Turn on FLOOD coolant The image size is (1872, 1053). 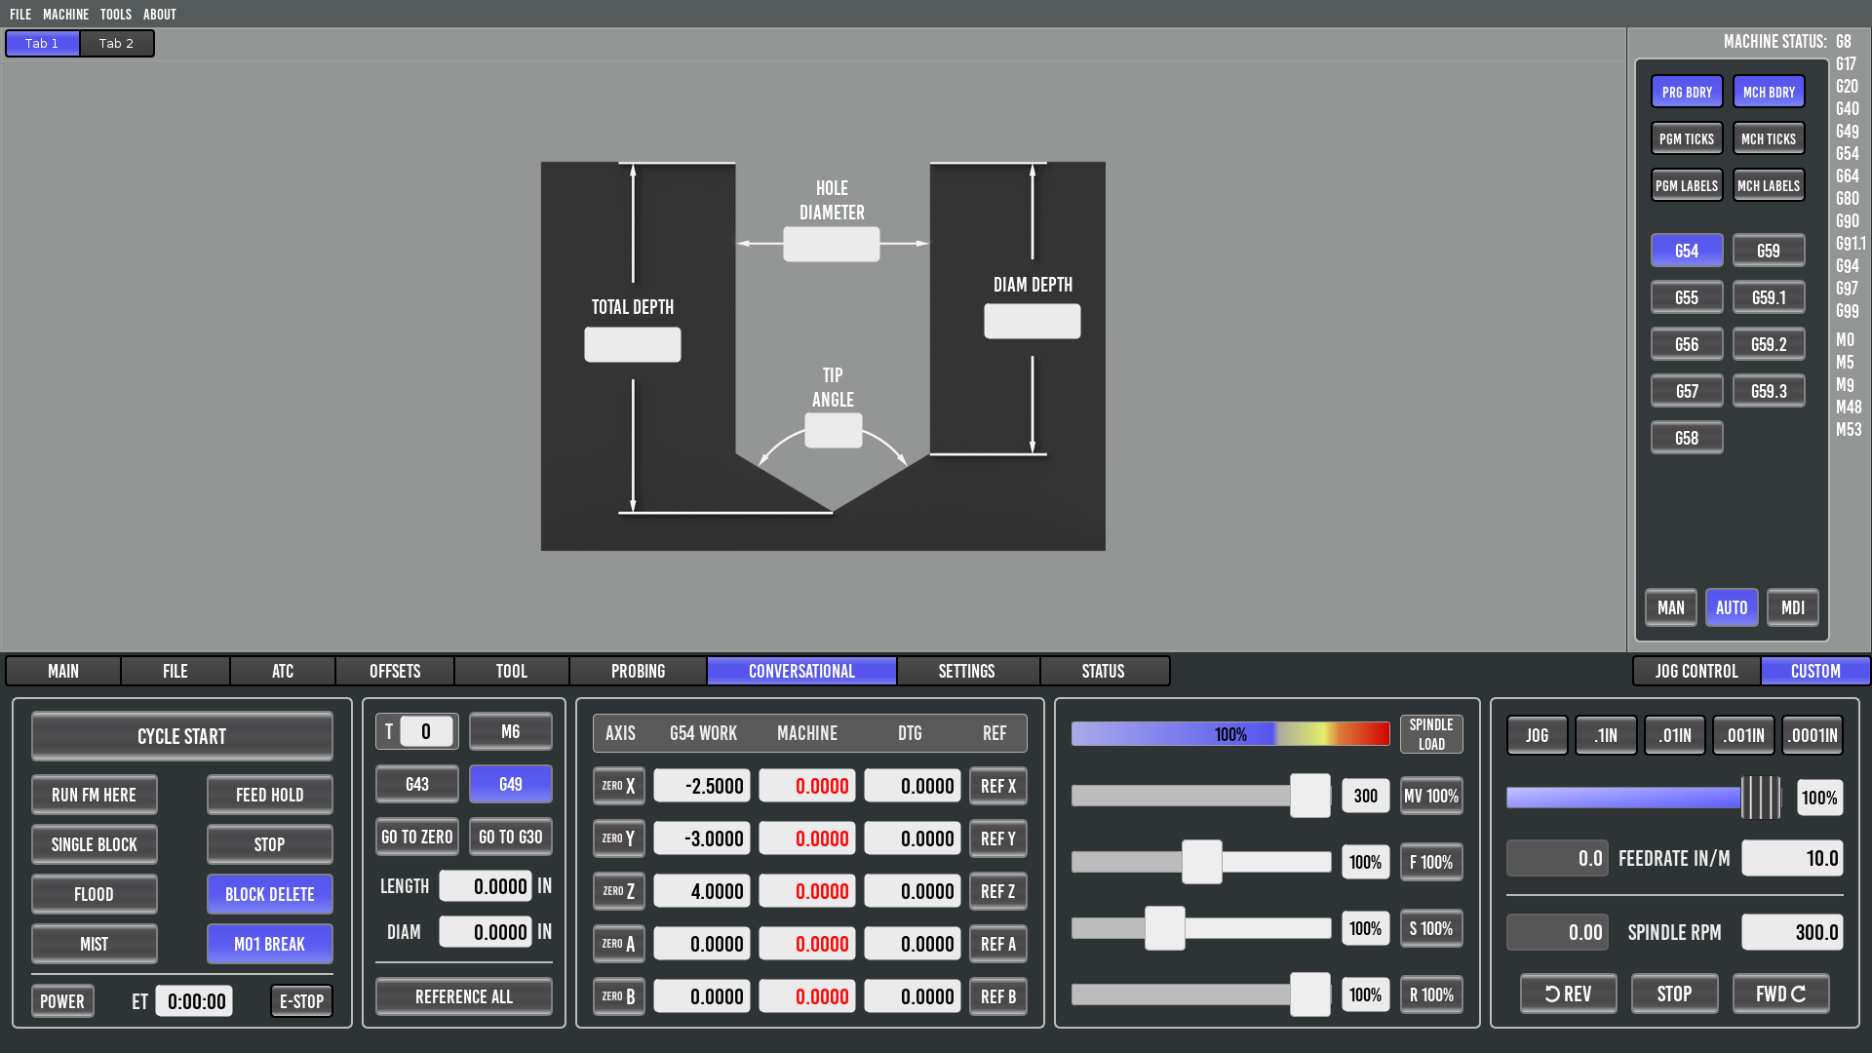(x=94, y=894)
